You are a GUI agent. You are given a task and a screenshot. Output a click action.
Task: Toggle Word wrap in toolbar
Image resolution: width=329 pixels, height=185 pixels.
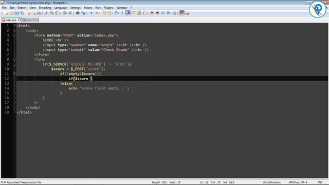point(117,13)
